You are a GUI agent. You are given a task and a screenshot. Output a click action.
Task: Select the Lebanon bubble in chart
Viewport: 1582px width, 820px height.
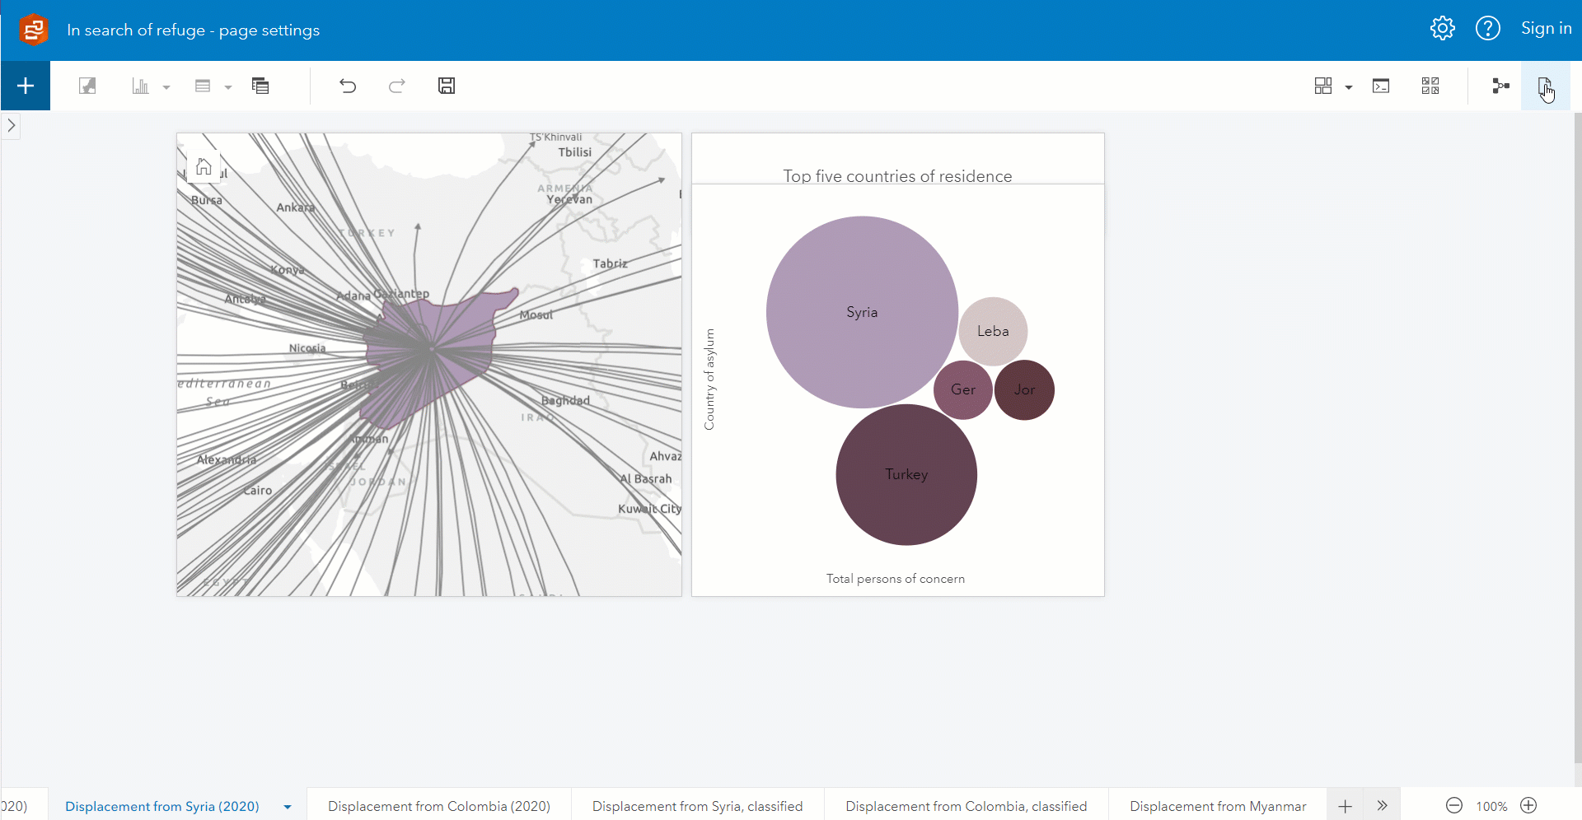pos(993,331)
